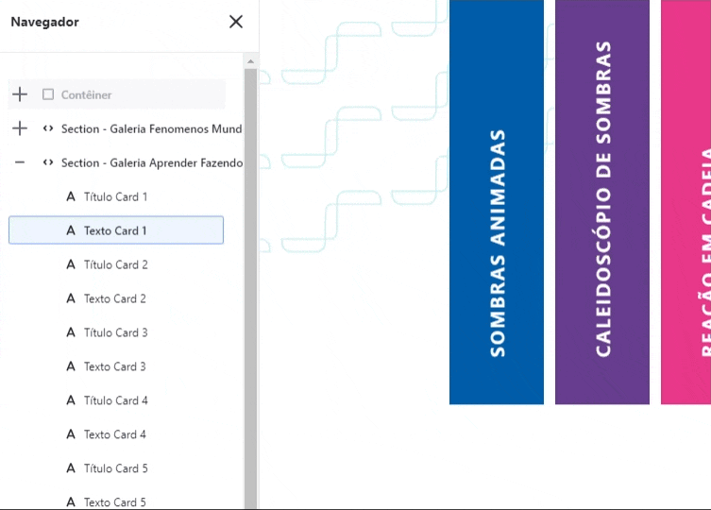711x510 pixels.
Task: Expand the Contêiner item
Action: [20, 94]
